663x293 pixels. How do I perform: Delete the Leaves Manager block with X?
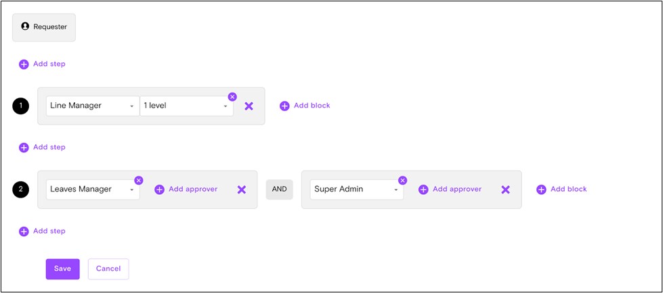[241, 189]
